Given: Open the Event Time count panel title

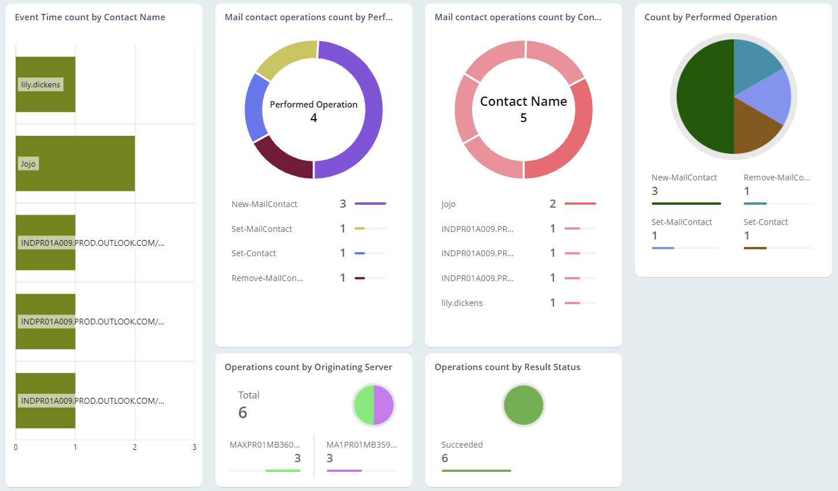Looking at the screenshot, I should [x=91, y=17].
